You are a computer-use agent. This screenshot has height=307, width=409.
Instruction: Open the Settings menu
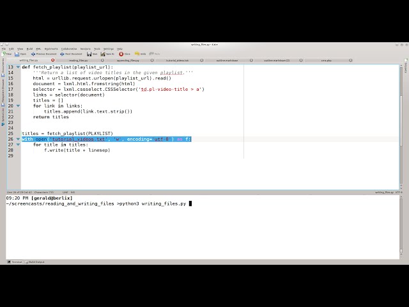coord(109,49)
